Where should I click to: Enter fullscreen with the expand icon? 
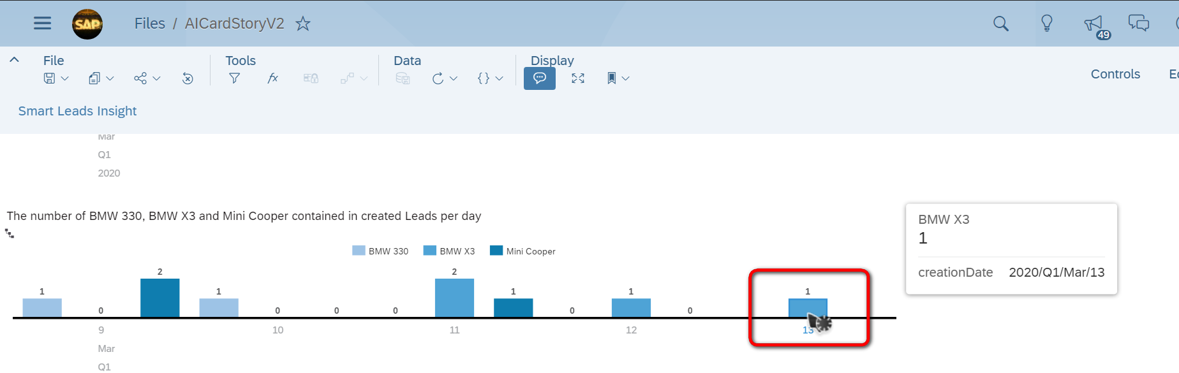[578, 78]
